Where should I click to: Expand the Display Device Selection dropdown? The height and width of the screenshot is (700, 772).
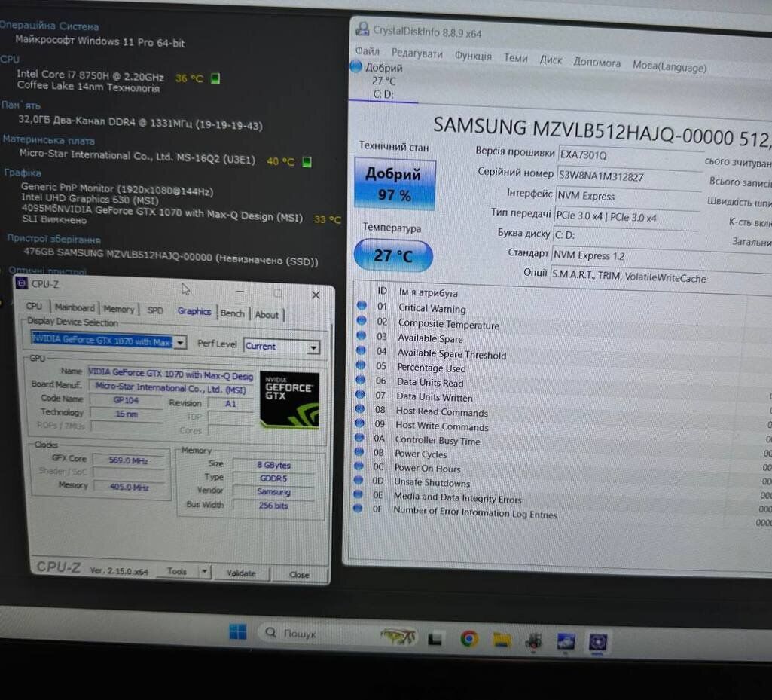pos(180,343)
